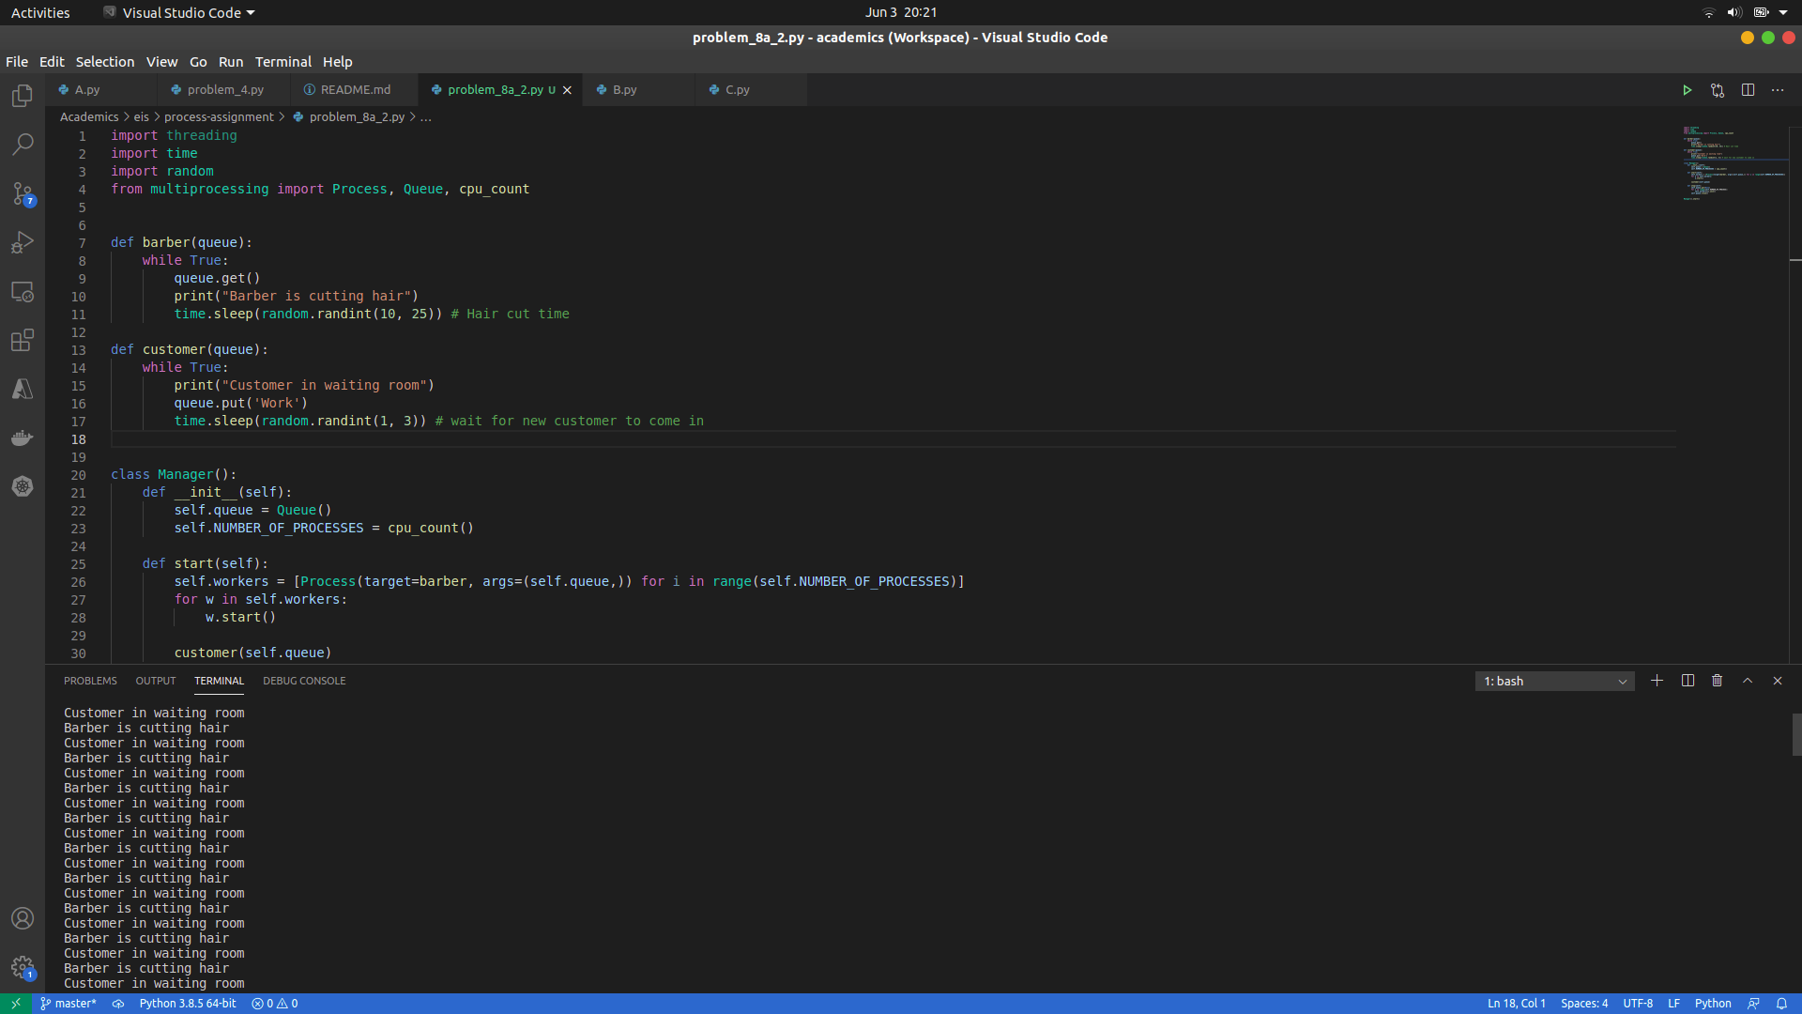Run Python file with play button
Image resolution: width=1802 pixels, height=1014 pixels.
coord(1687,90)
